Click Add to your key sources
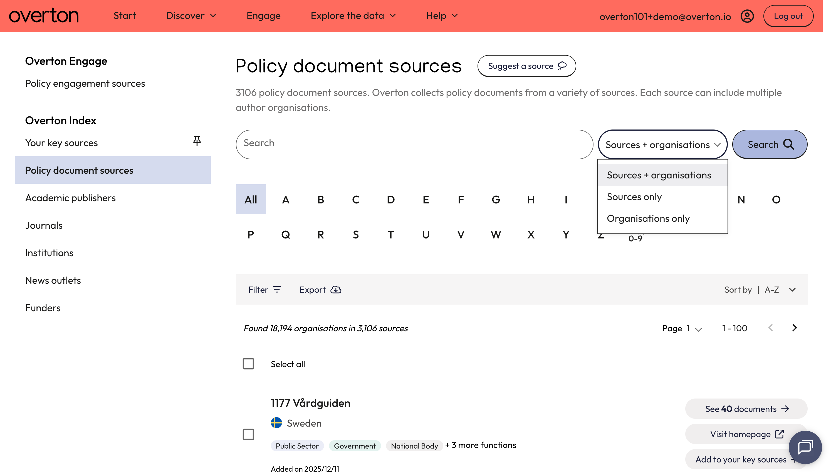The height and width of the screenshot is (473, 831). pos(746,459)
